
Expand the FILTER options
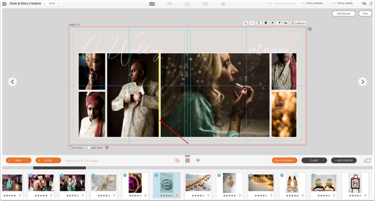tap(48, 160)
